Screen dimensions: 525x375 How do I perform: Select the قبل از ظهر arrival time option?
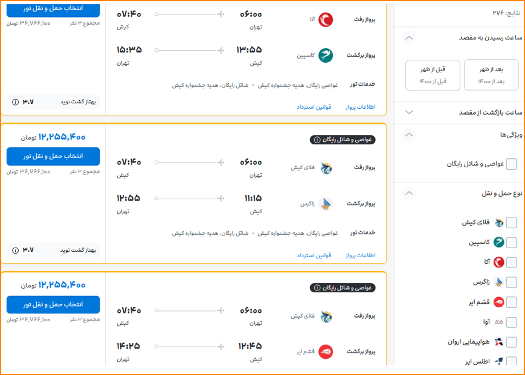433,75
